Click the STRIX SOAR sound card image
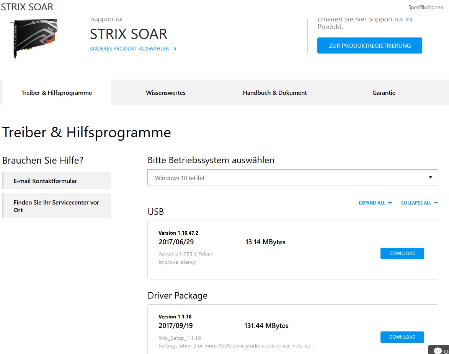Image resolution: width=449 pixels, height=354 pixels. coord(34,38)
